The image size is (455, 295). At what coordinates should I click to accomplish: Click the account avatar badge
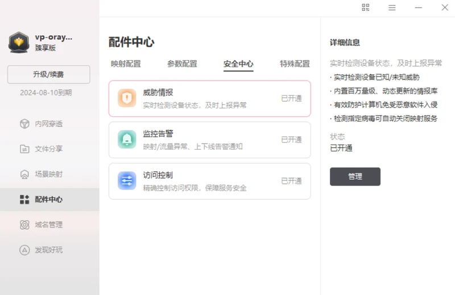tap(19, 43)
